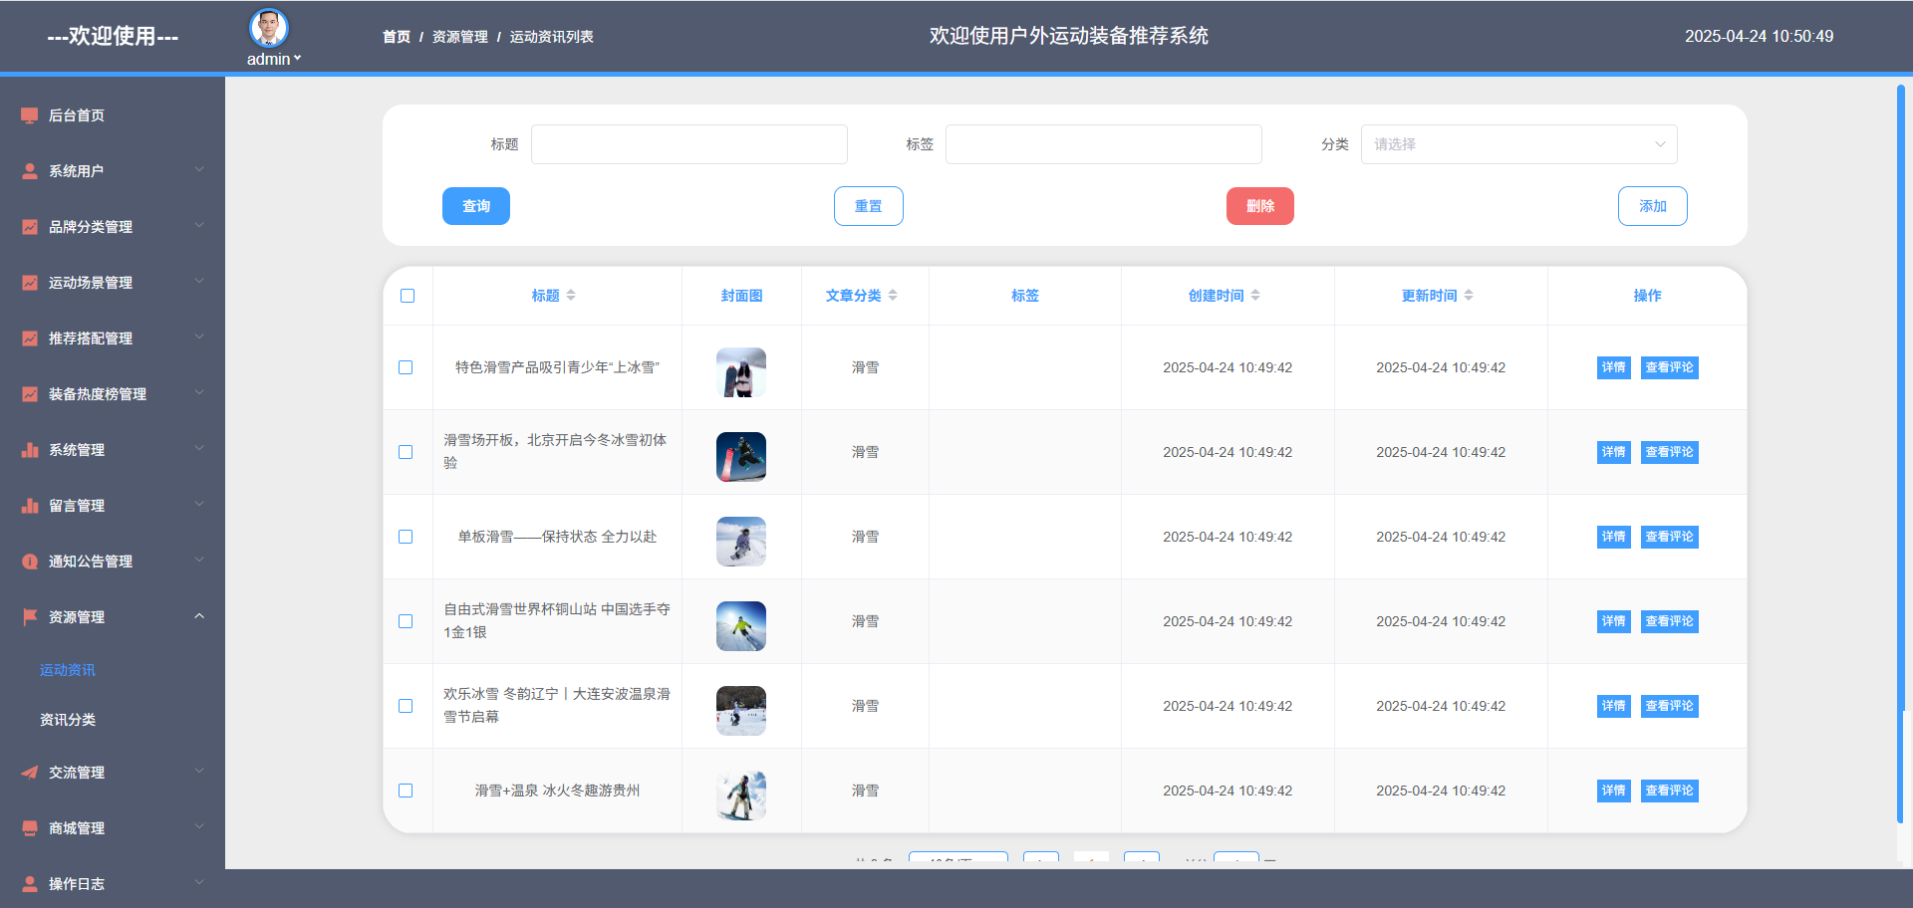This screenshot has width=1913, height=908.
Task: Click the page vertical scrollbar
Action: click(1901, 453)
